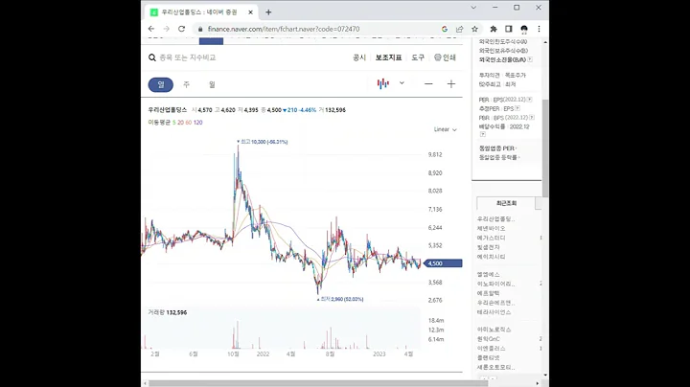Zoom out the chart with minus
The image size is (690, 387).
tap(428, 84)
